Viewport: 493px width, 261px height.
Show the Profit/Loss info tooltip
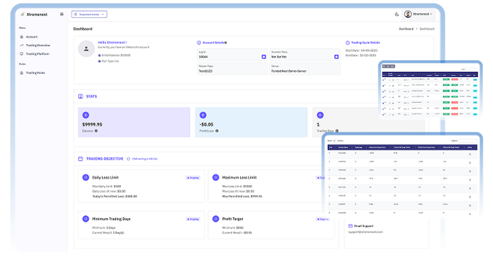click(x=217, y=131)
